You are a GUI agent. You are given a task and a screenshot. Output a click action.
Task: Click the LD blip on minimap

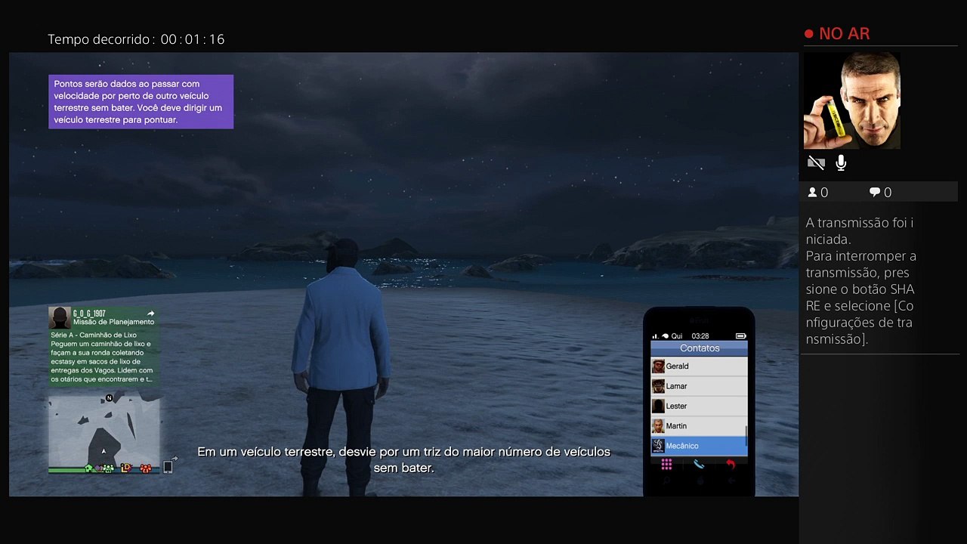[126, 468]
